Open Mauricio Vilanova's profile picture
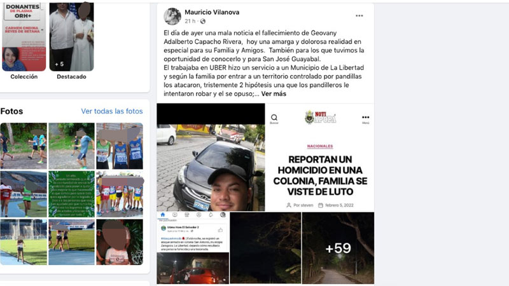509x286 pixels. [172, 17]
